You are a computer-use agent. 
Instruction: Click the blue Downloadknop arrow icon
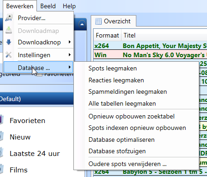click(9, 42)
